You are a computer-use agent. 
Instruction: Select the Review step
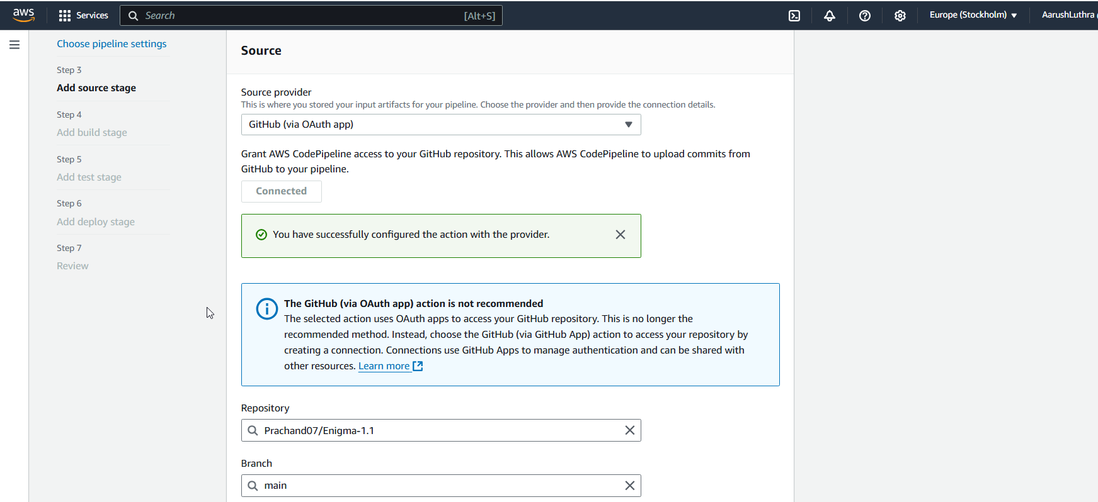coord(72,266)
